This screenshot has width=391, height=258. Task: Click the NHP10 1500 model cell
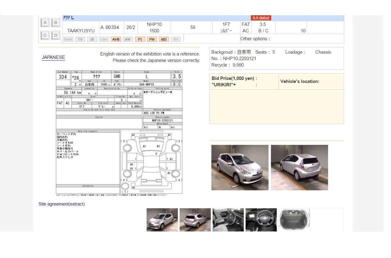pyautogui.click(x=154, y=27)
